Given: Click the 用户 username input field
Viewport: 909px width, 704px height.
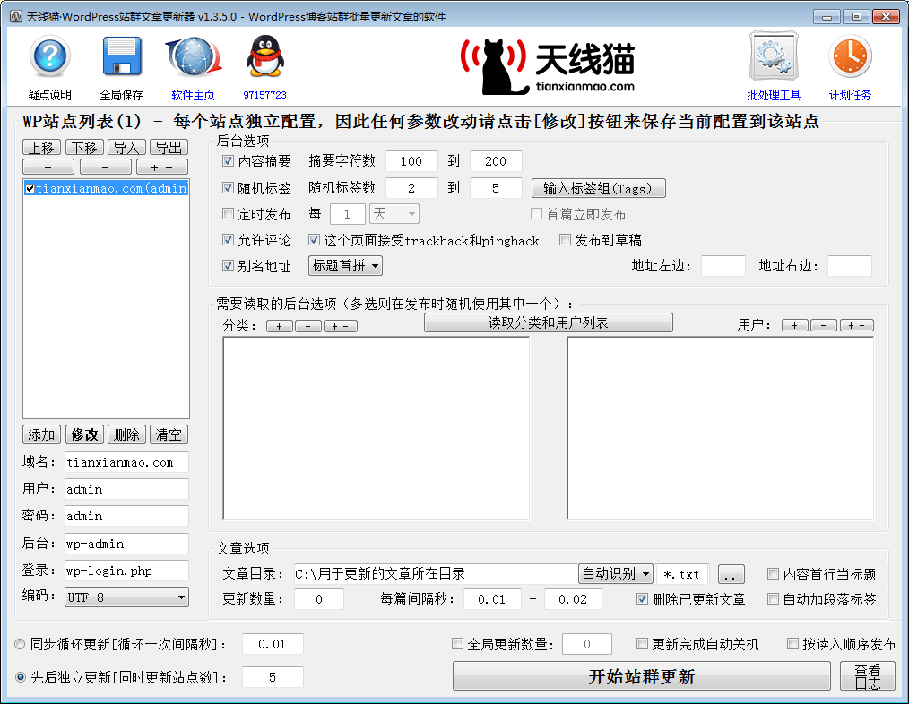Looking at the screenshot, I should click(x=126, y=489).
